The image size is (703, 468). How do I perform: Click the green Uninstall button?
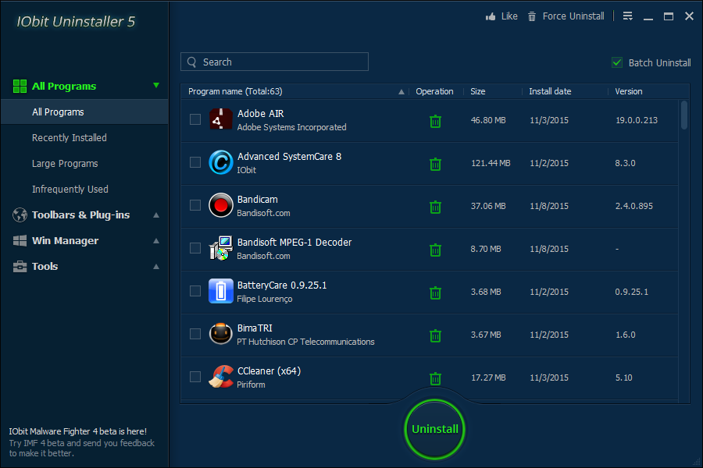(435, 429)
